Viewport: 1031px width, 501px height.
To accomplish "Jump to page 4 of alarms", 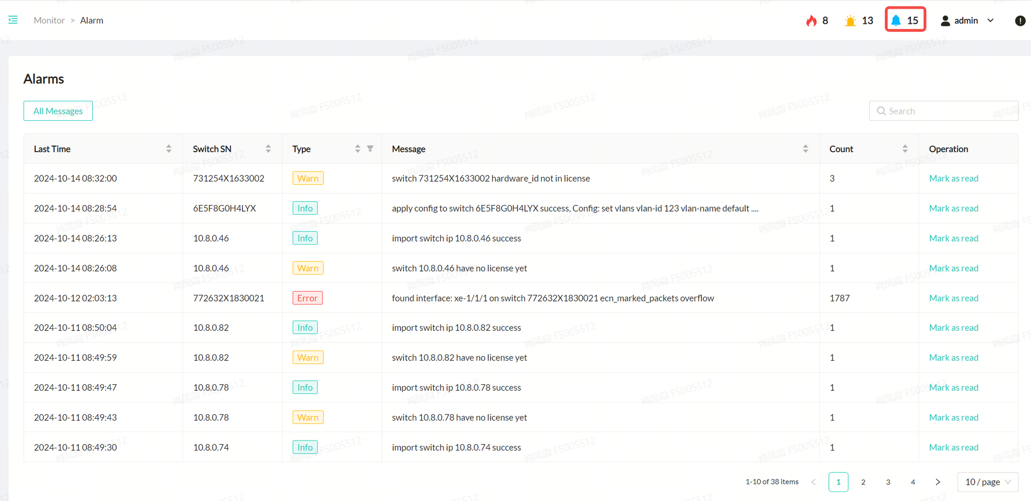I will click(913, 482).
